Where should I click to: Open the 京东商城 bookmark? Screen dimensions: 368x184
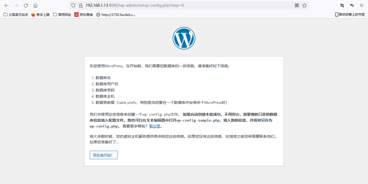click(x=84, y=15)
